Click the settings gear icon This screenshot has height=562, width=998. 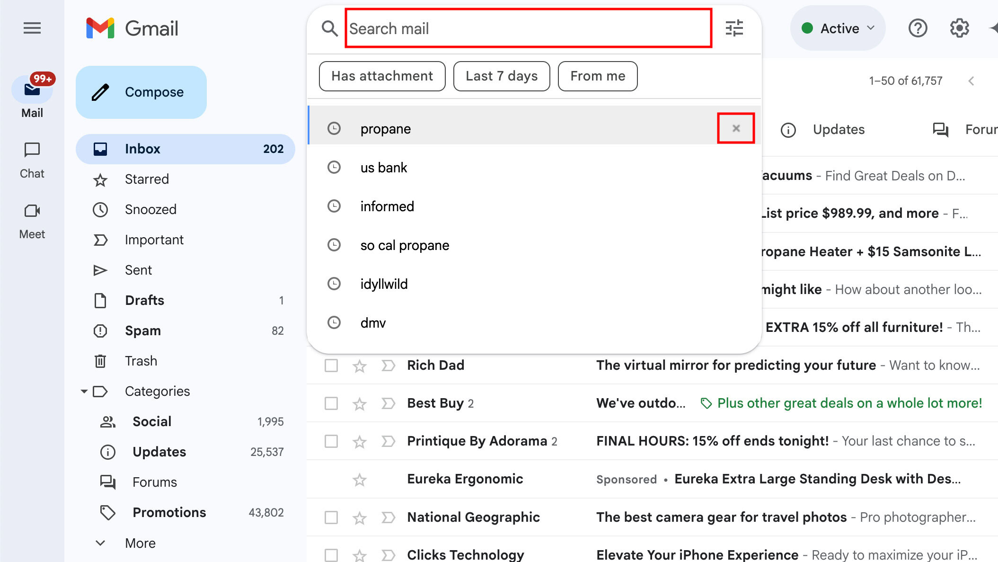point(960,28)
